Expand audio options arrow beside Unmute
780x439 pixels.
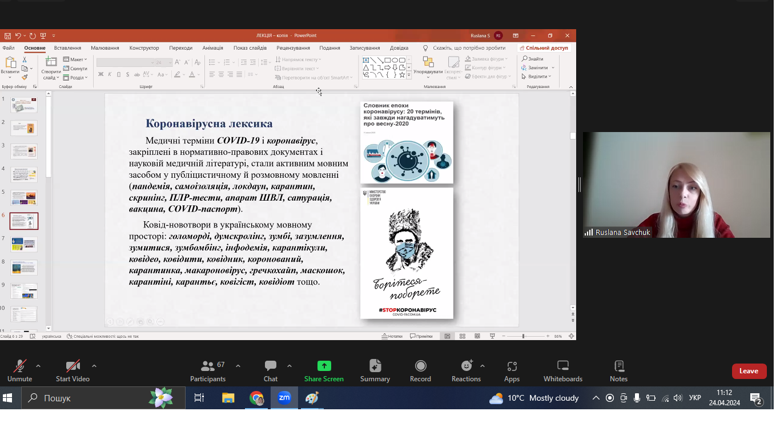(x=38, y=366)
